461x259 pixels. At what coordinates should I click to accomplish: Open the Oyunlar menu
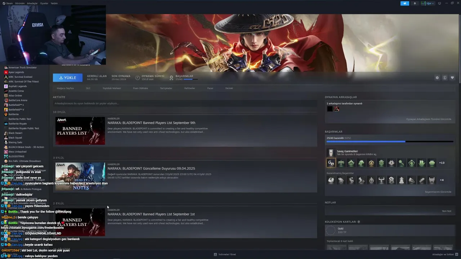coord(44,3)
